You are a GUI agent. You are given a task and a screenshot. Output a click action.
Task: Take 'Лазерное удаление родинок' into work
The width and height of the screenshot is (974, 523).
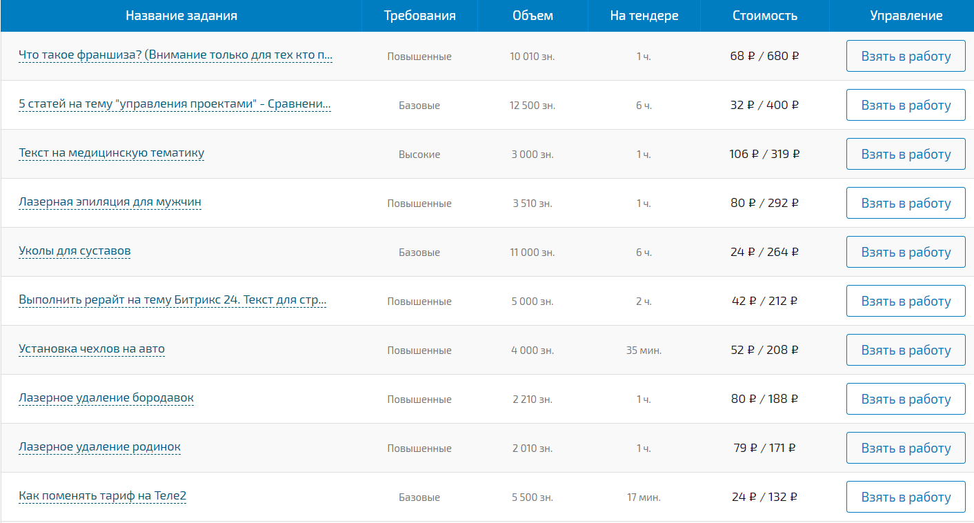coord(905,448)
